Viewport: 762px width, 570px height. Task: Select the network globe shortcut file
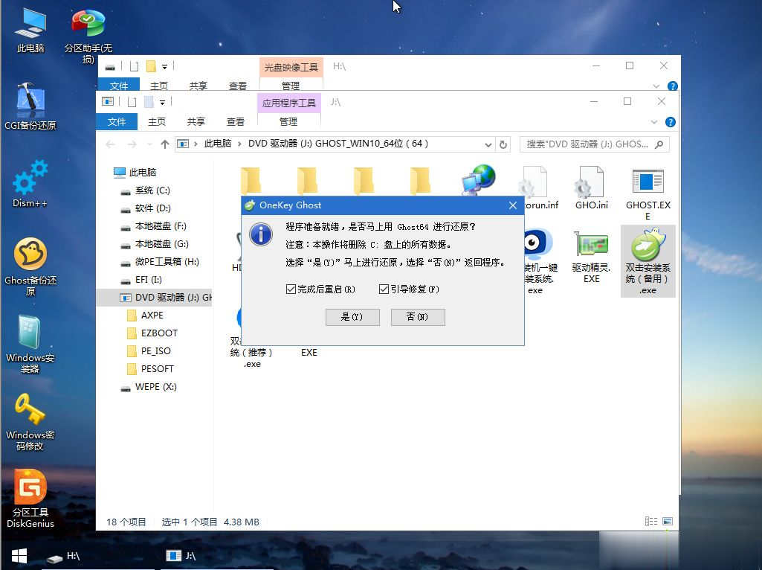(478, 180)
